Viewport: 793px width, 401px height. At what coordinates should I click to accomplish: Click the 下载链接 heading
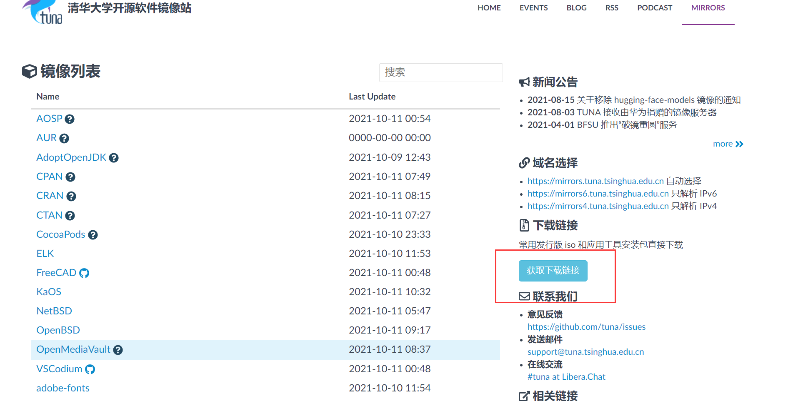pyautogui.click(x=548, y=225)
